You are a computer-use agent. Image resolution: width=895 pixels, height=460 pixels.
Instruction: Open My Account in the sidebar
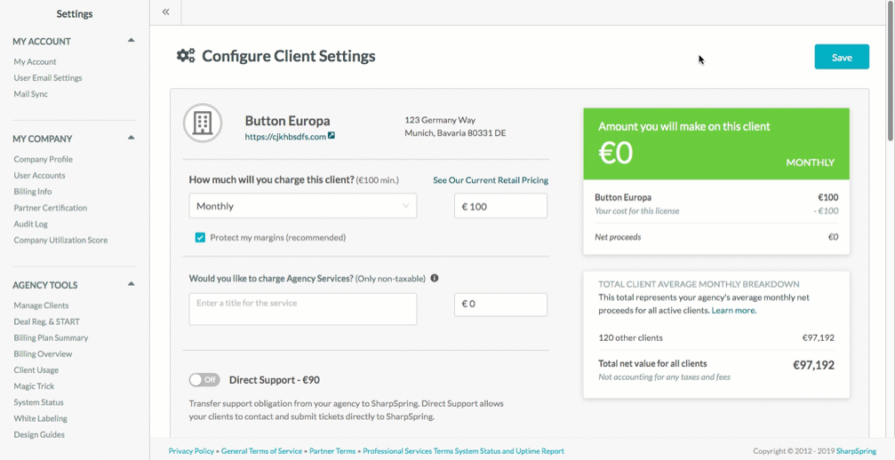35,61
